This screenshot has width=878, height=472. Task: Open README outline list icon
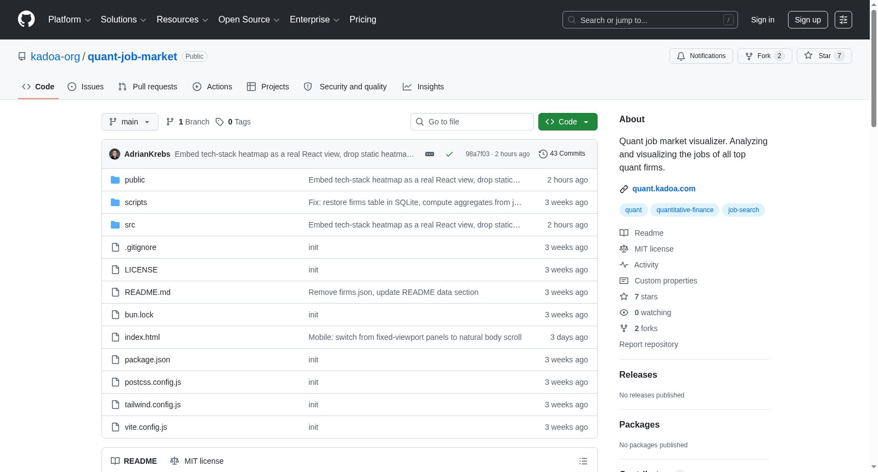pyautogui.click(x=583, y=461)
